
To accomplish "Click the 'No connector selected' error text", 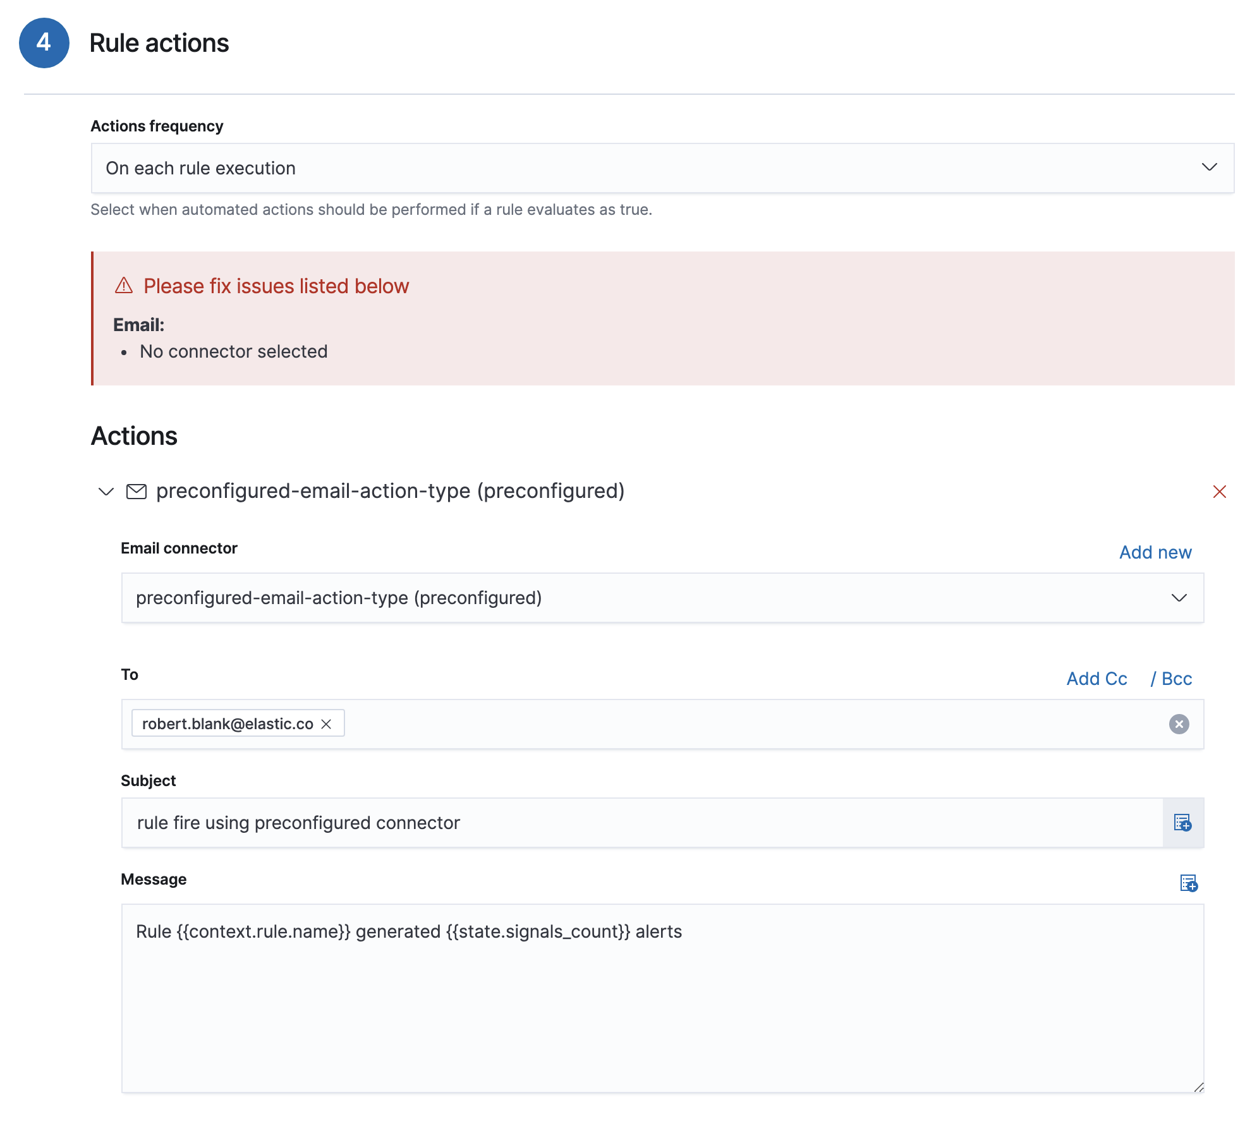I will [234, 351].
